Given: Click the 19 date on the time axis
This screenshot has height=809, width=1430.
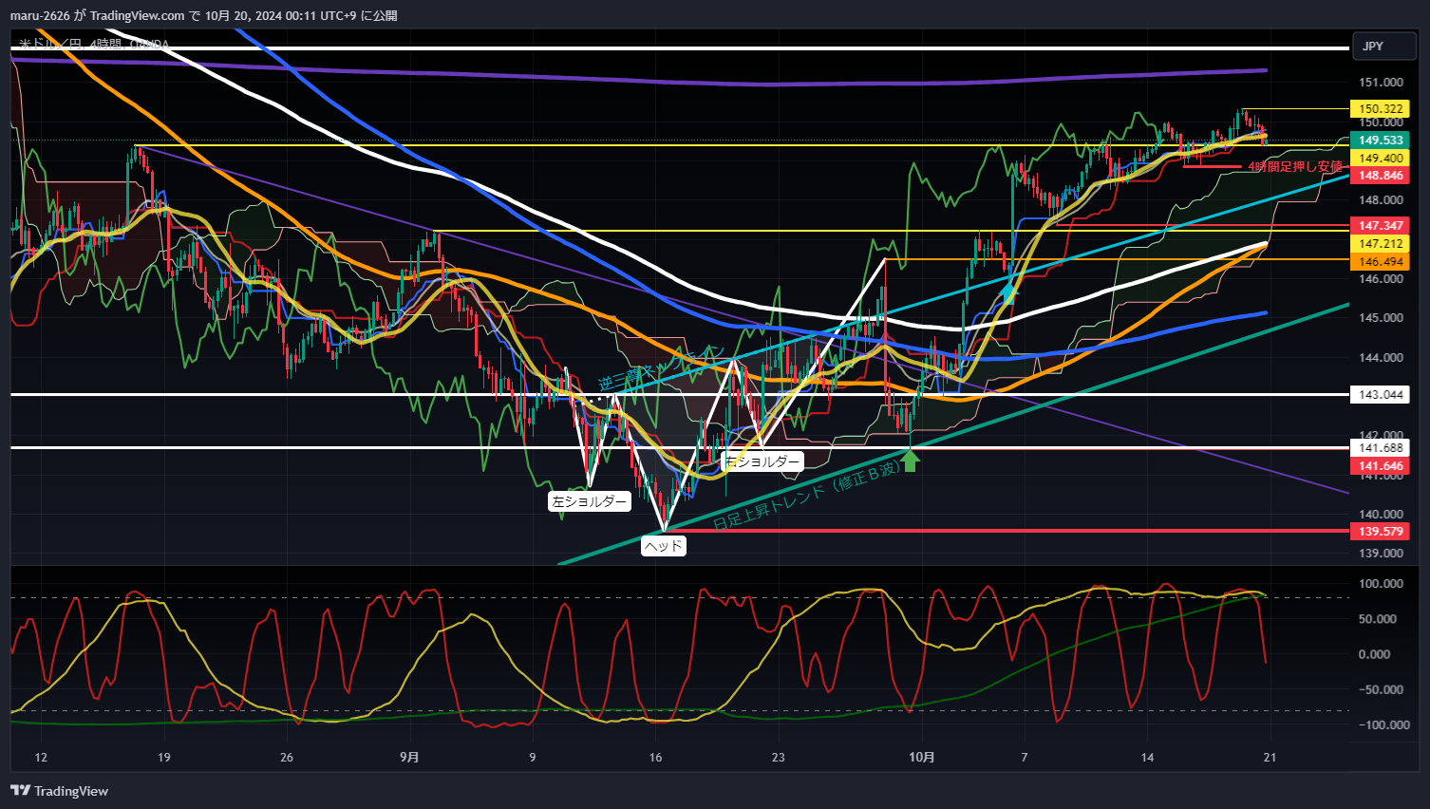Looking at the screenshot, I should [164, 758].
